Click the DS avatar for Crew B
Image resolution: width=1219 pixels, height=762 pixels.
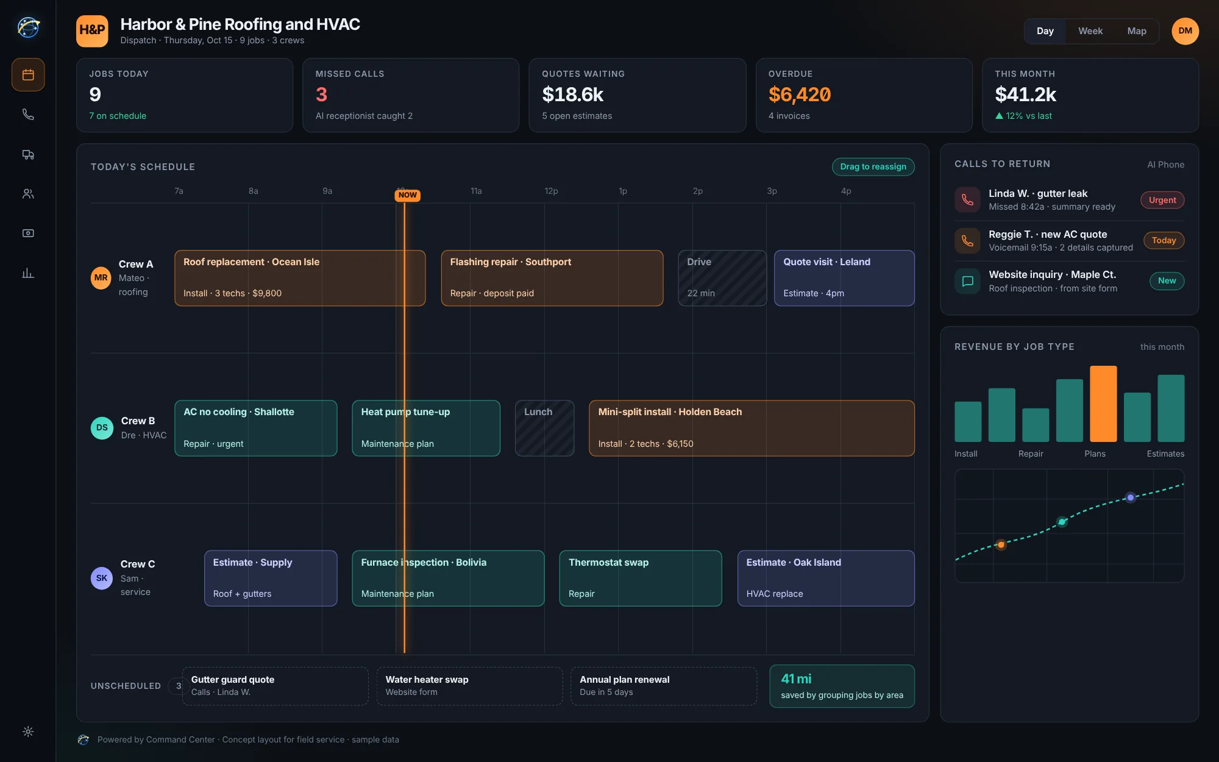[102, 428]
